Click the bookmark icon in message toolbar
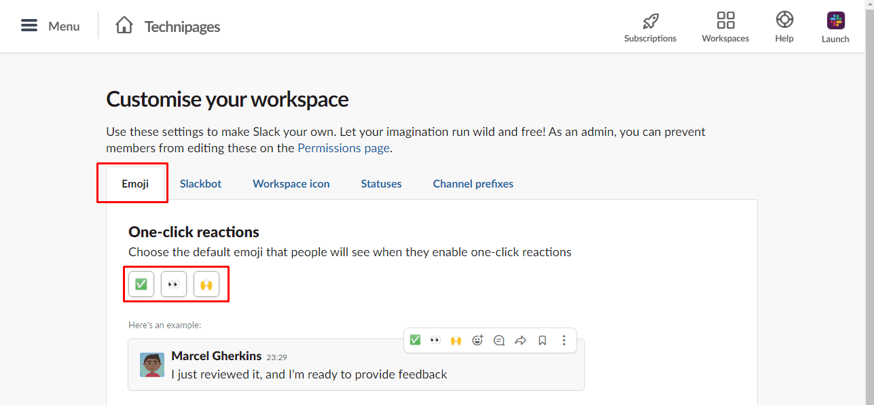 (543, 340)
